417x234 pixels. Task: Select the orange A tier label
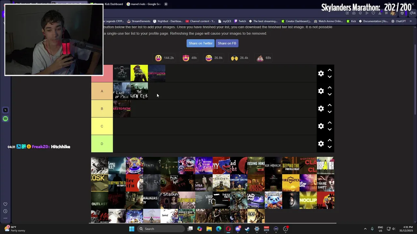click(x=102, y=91)
